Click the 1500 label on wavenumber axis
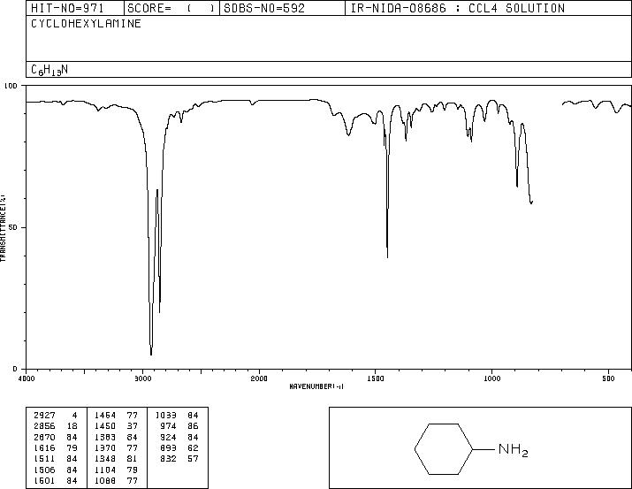 376,378
